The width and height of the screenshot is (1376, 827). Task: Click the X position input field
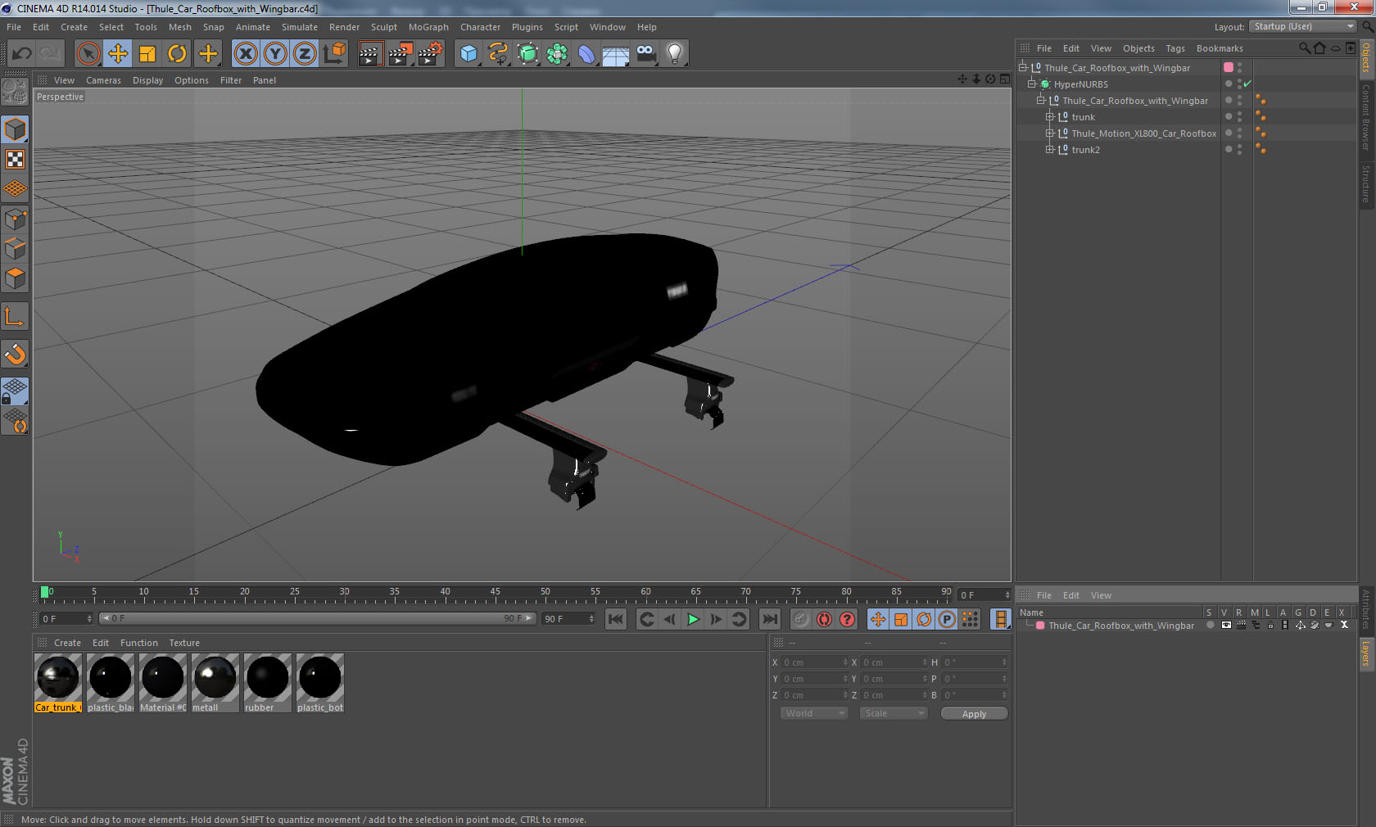coord(815,662)
